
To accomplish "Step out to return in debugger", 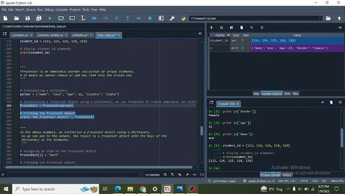I will (128, 18).
